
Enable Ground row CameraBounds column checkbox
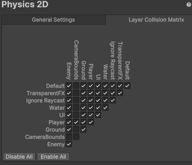point(76,129)
